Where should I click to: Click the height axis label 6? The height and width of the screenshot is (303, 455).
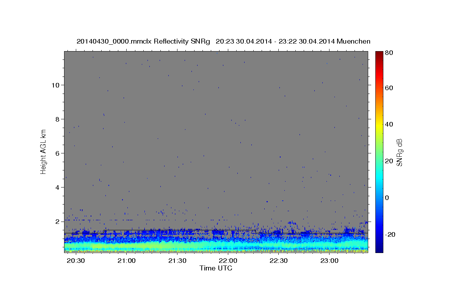point(58,153)
